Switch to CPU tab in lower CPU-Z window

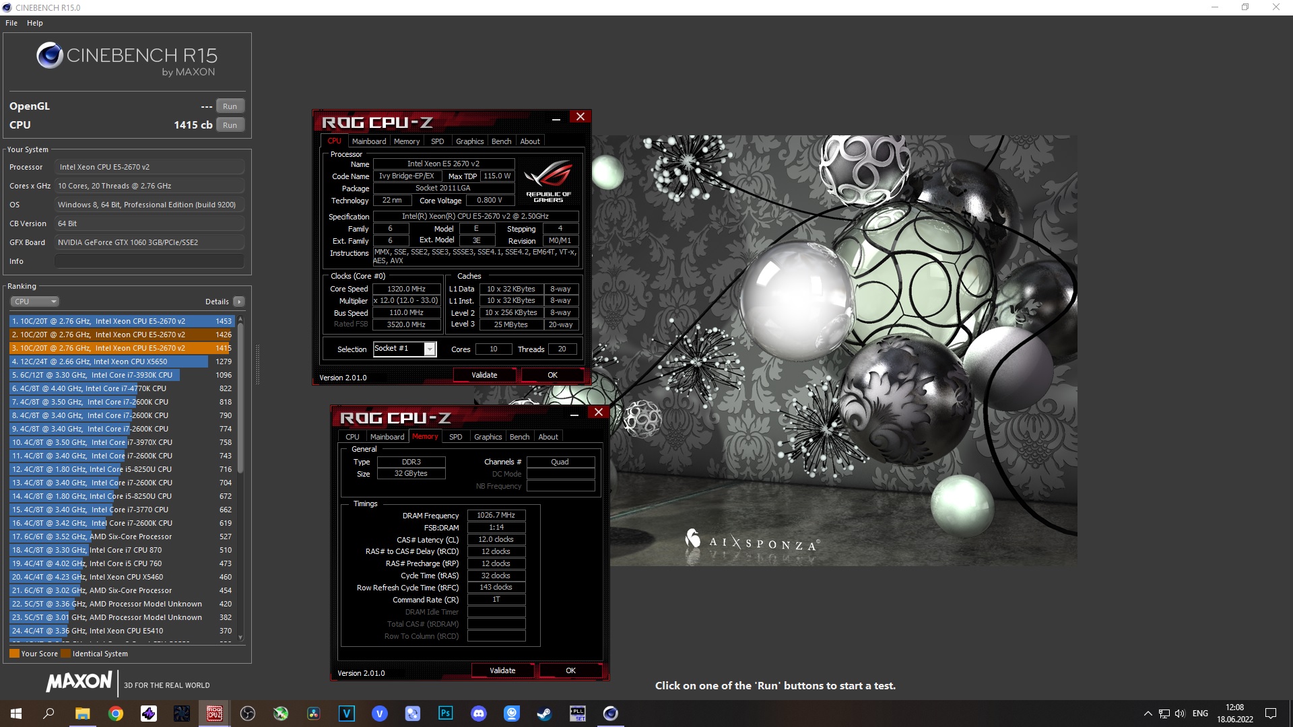(352, 437)
